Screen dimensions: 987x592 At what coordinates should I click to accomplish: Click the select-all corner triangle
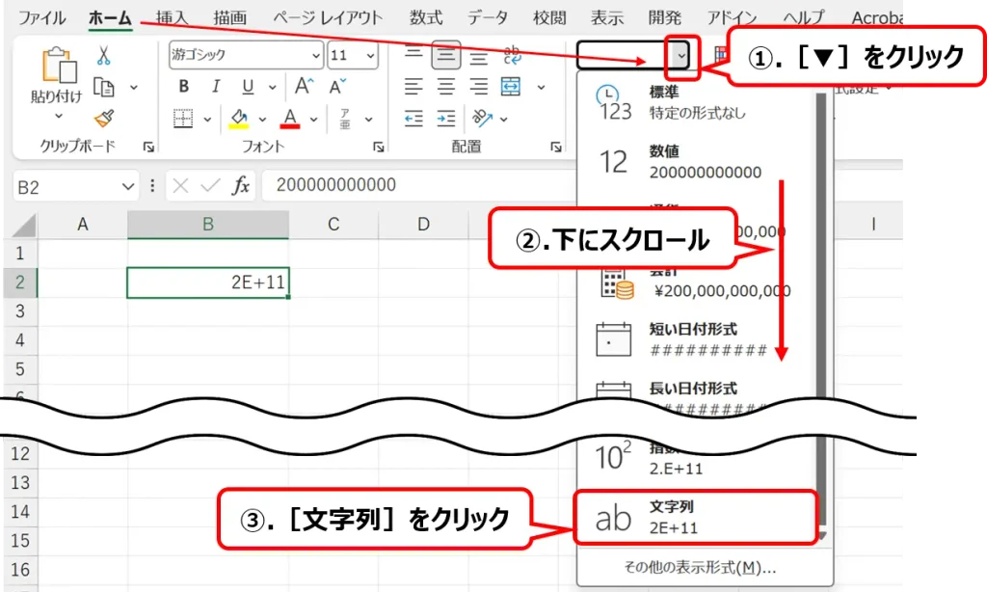24,225
